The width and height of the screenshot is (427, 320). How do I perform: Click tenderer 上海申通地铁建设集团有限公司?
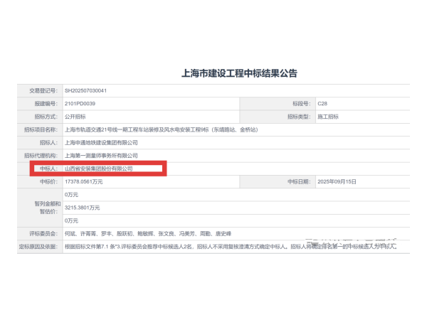pyautogui.click(x=101, y=142)
